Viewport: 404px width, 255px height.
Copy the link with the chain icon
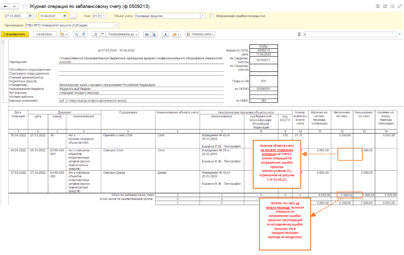(400, 6)
